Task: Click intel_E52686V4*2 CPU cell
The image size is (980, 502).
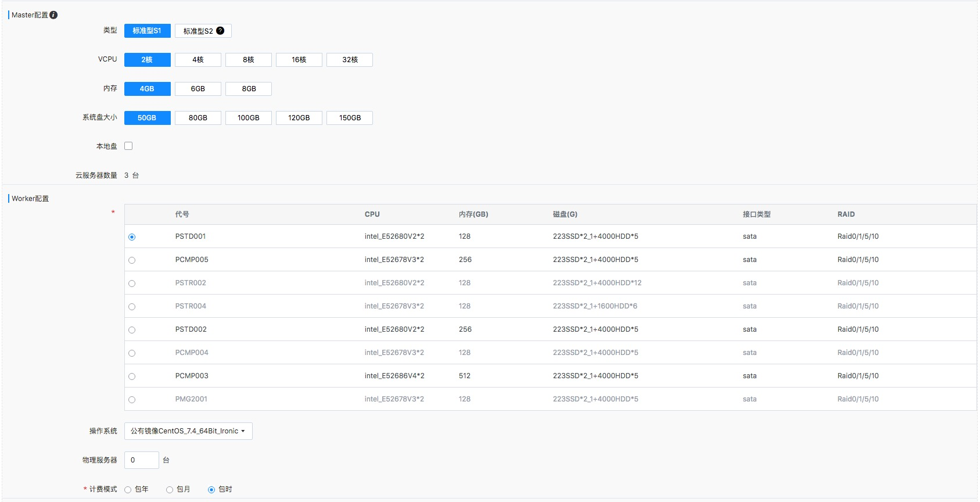Action: [x=394, y=376]
